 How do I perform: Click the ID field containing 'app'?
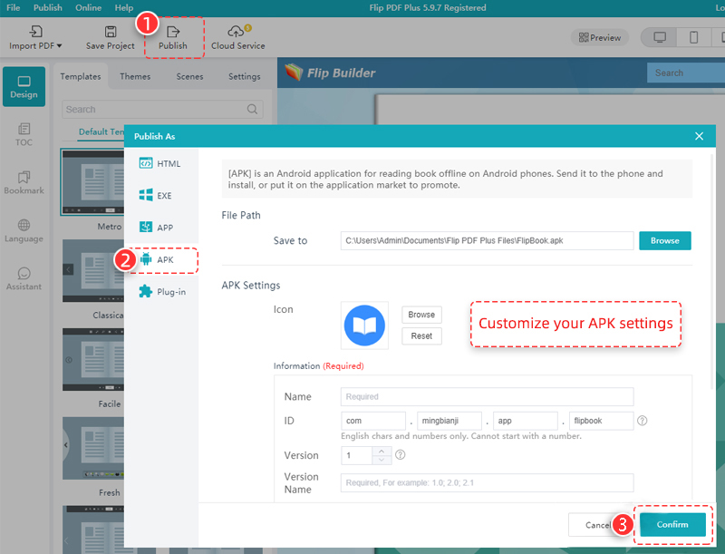[526, 421]
